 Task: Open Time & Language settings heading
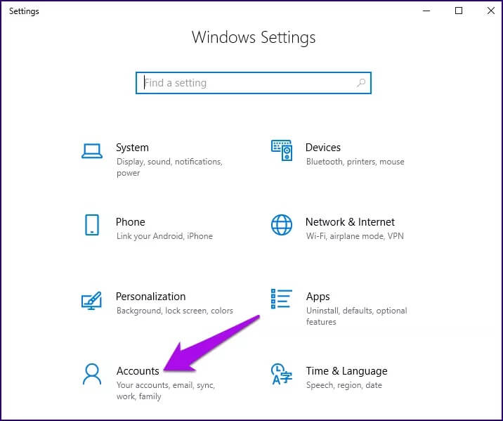pos(346,371)
